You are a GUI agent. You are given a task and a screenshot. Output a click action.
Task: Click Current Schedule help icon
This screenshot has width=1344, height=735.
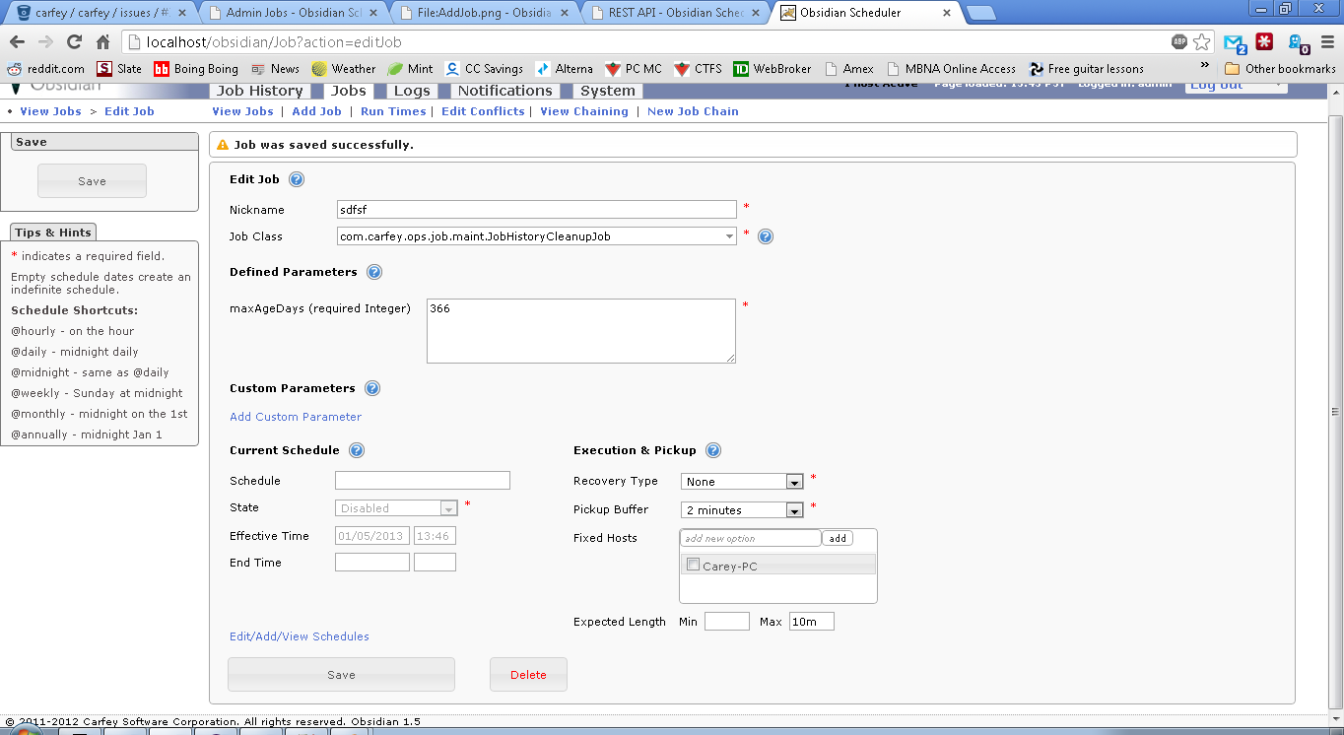(x=357, y=450)
